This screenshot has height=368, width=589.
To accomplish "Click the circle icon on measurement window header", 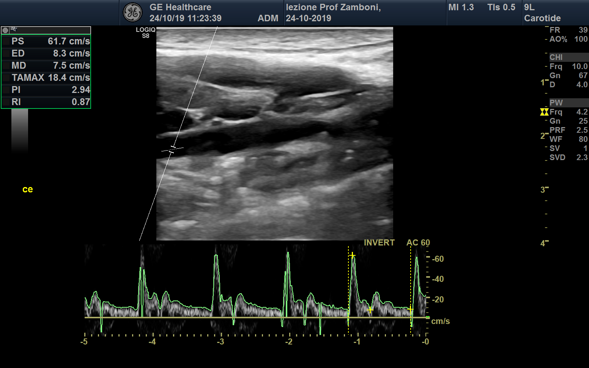I will (x=5, y=30).
